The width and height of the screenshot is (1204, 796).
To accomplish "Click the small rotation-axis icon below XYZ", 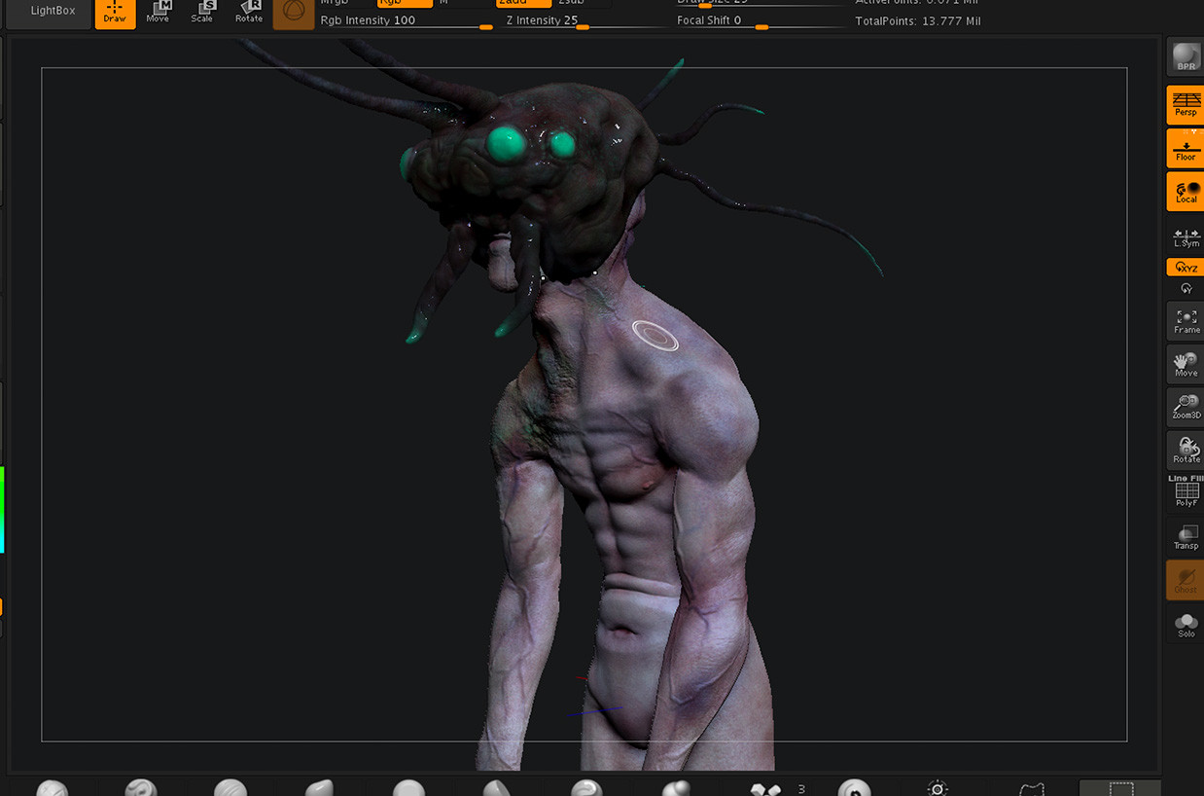I will coord(1186,288).
